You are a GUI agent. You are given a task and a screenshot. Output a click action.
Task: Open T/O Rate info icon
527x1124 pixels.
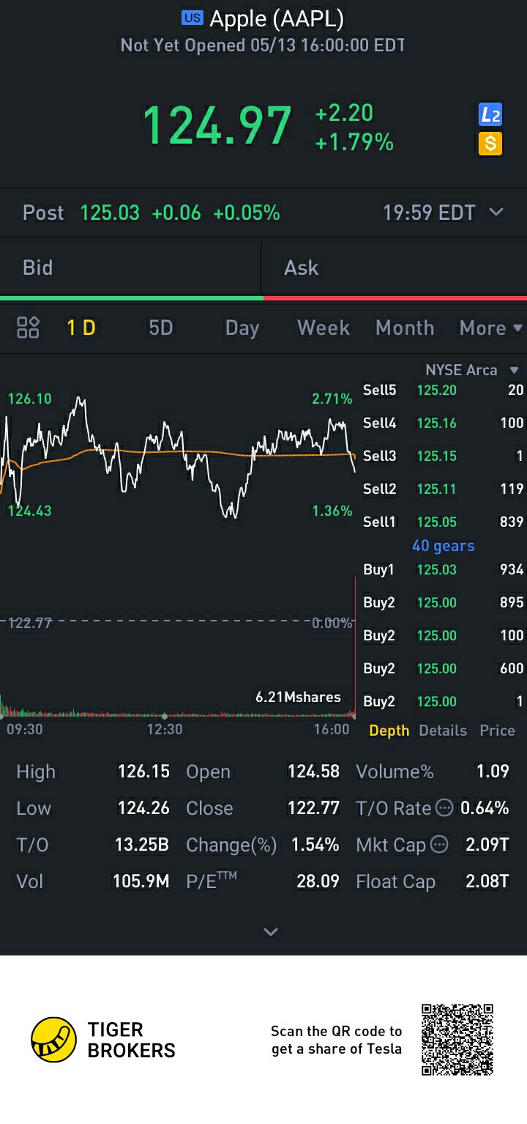(444, 808)
